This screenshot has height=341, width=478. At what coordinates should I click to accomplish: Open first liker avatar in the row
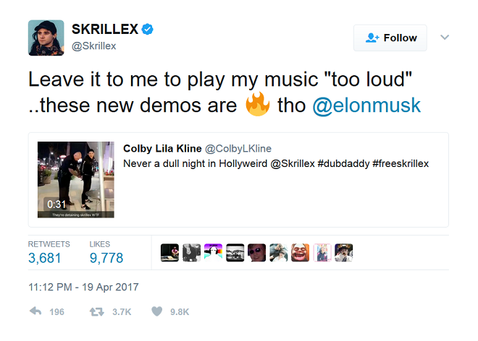pyautogui.click(x=169, y=252)
